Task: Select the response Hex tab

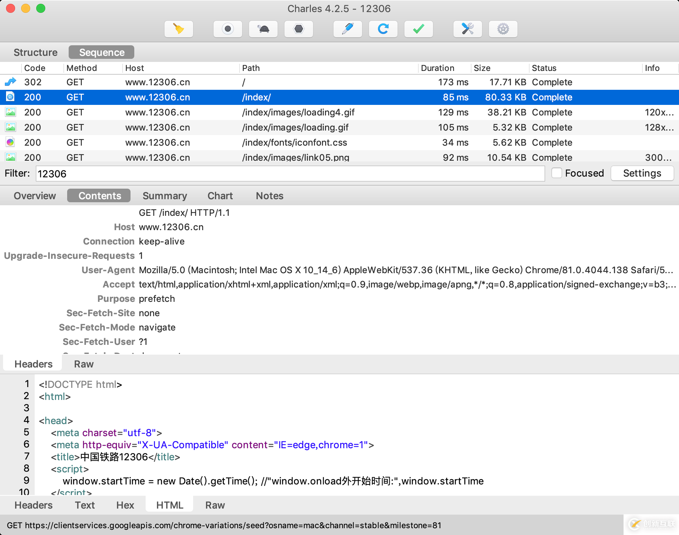Action: [125, 505]
